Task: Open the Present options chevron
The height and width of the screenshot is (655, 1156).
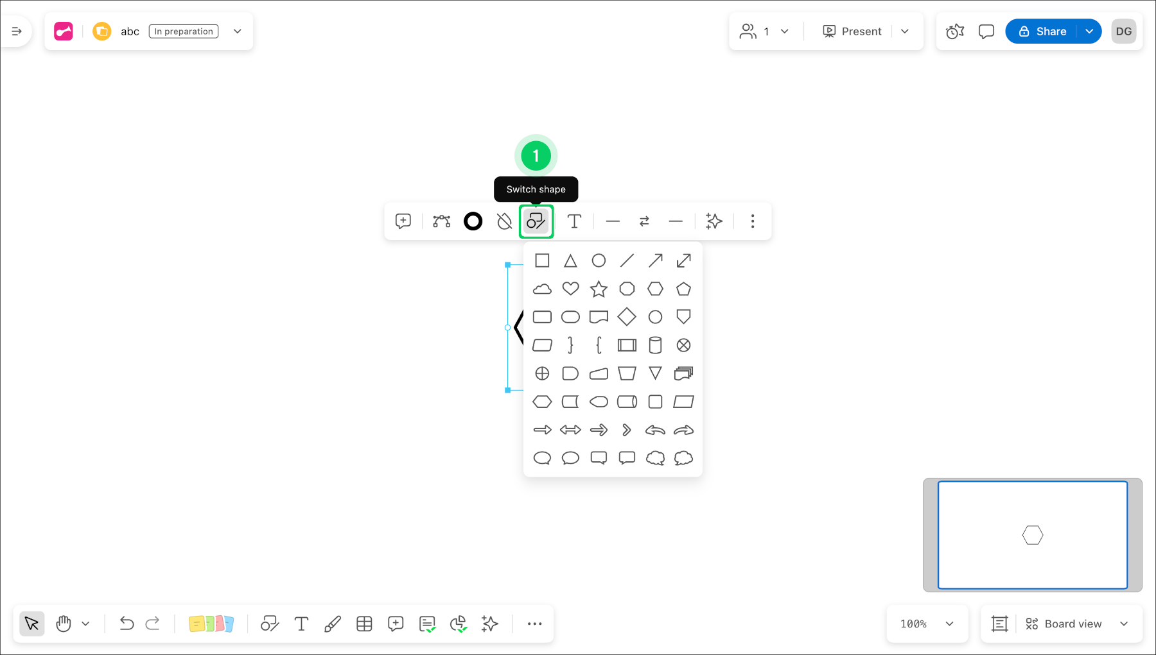Action: point(906,31)
